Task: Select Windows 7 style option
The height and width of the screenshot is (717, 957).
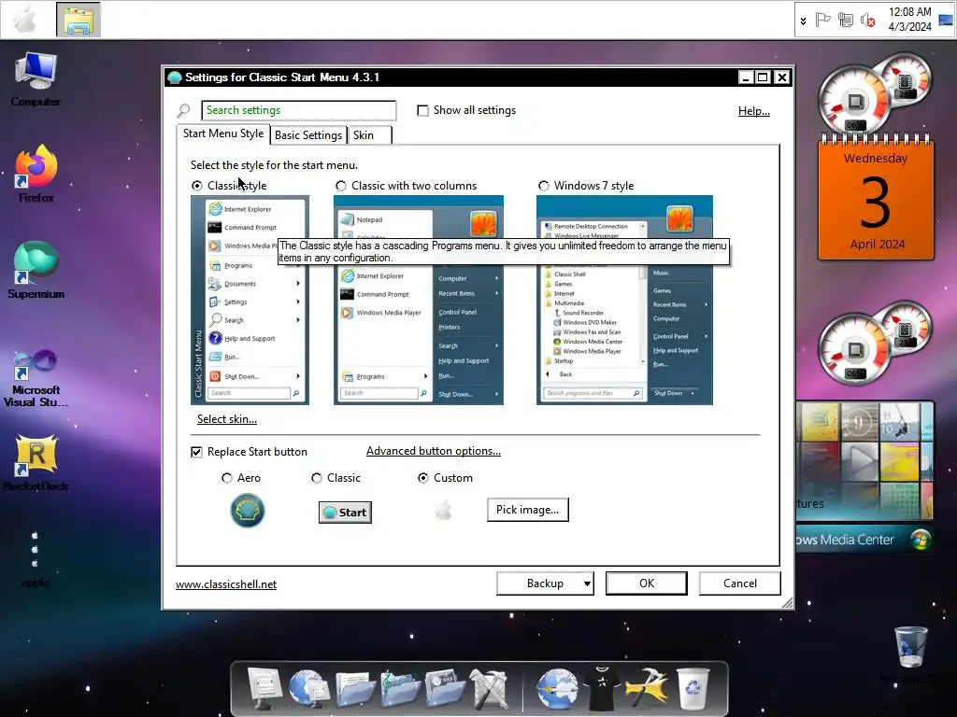Action: tap(543, 186)
